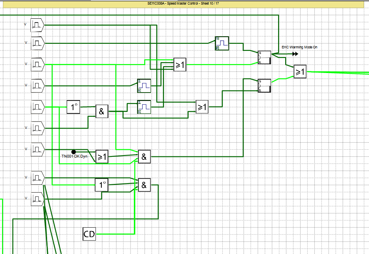The height and width of the screenshot is (254, 369).
Task: Click the lowest AND gate above the CD block
Action: 144,185
